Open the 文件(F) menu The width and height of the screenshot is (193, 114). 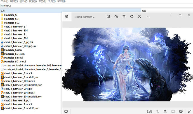[5, 1]
